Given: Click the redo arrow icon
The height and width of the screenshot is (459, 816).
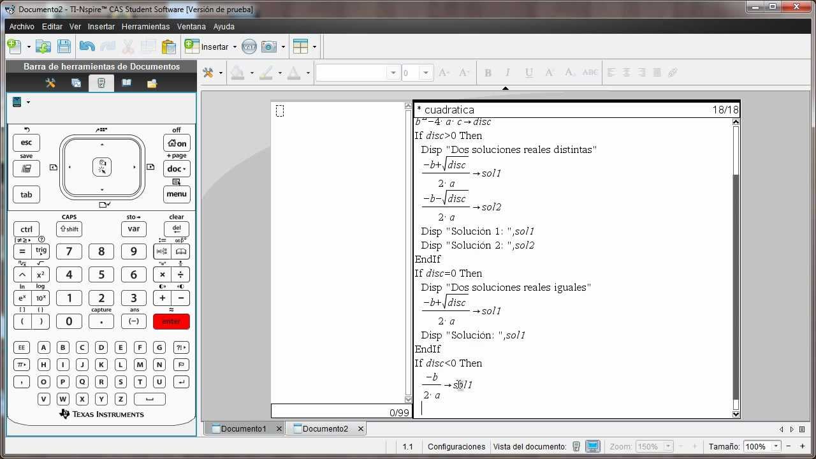Looking at the screenshot, I should [108, 47].
